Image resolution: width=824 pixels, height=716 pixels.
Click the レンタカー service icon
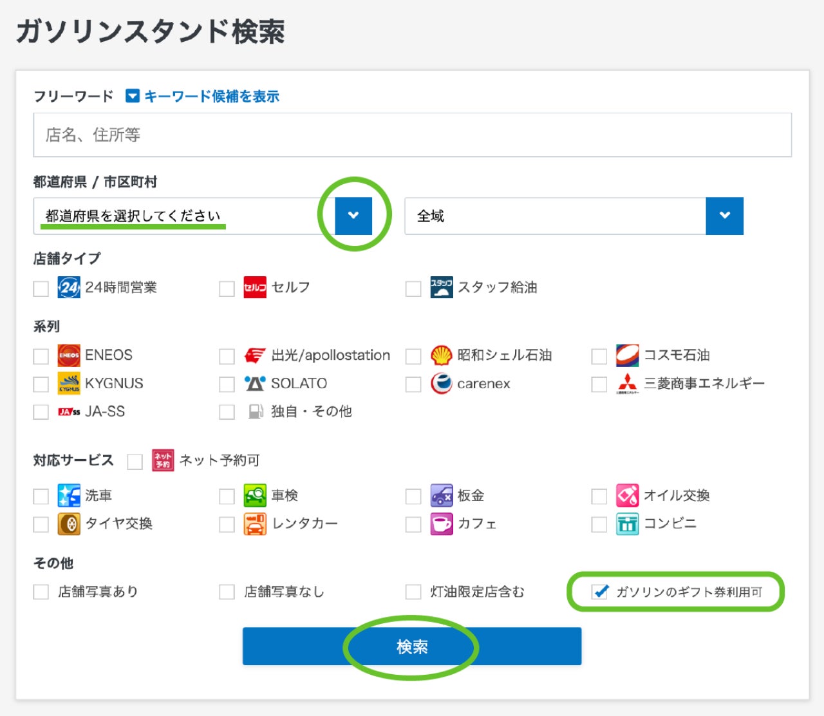coord(255,524)
